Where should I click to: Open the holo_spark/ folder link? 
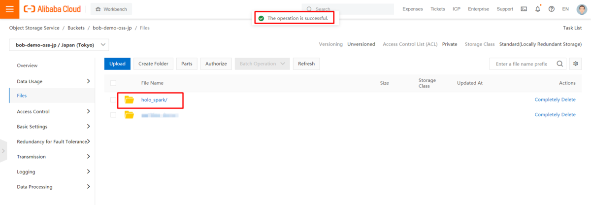pos(154,100)
